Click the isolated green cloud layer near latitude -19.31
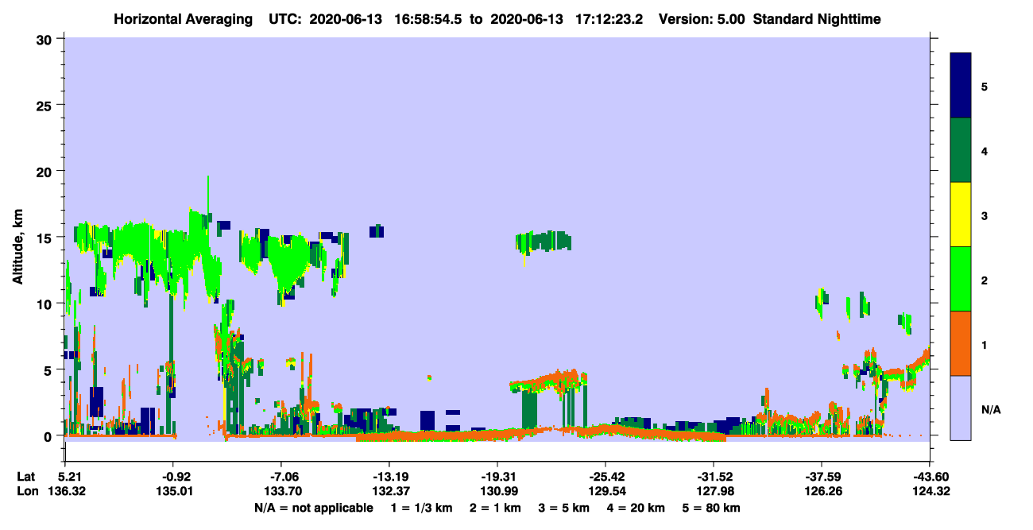Viewport: 1033px width, 530px height. pos(543,242)
